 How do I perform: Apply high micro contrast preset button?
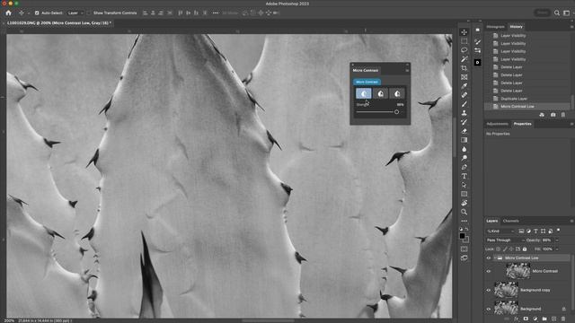(397, 93)
